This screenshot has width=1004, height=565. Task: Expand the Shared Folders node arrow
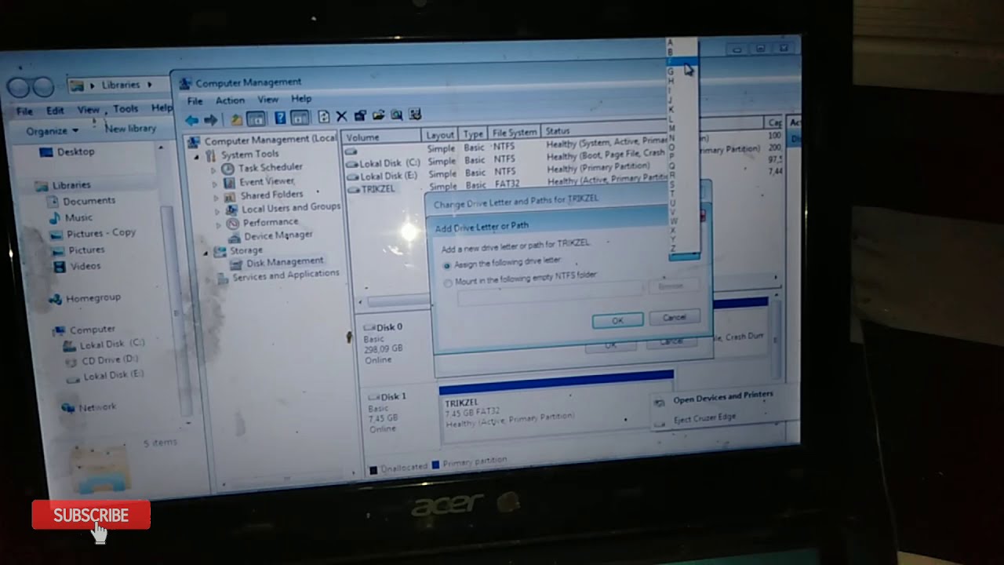pyautogui.click(x=216, y=197)
